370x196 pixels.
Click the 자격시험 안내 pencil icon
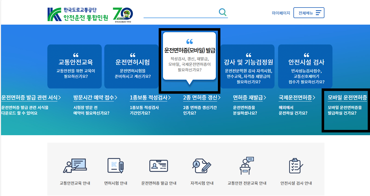[202, 166]
